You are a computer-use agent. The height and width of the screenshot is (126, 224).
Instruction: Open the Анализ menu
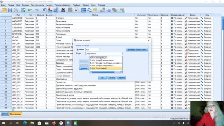(x=49, y=5)
